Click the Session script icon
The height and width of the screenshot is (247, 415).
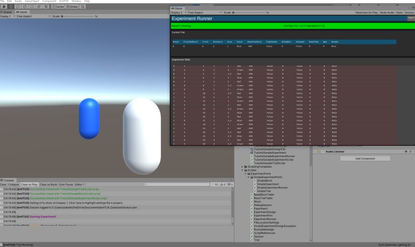[x=252, y=237]
